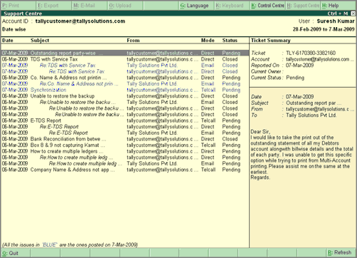Click the From column header
The height and width of the screenshot is (258, 357).
click(133, 41)
